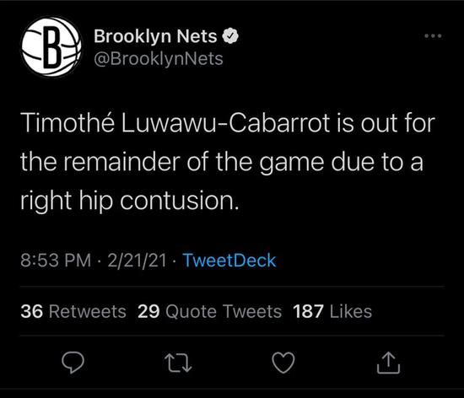Click the Timothé Luwawu-Cabarrot name in tweet
The image size is (464, 398).
pos(175,123)
